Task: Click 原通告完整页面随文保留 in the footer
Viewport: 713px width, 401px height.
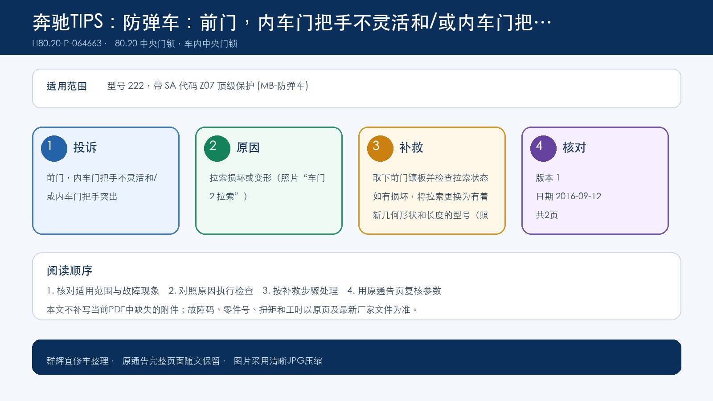Action: tap(171, 361)
